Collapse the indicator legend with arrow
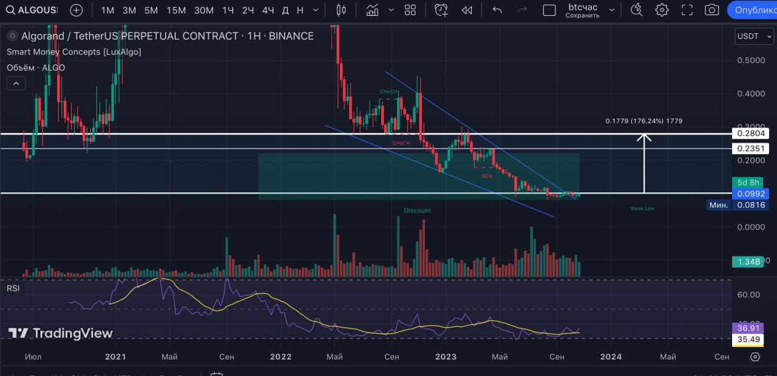Image resolution: width=777 pixels, height=376 pixels. click(16, 84)
